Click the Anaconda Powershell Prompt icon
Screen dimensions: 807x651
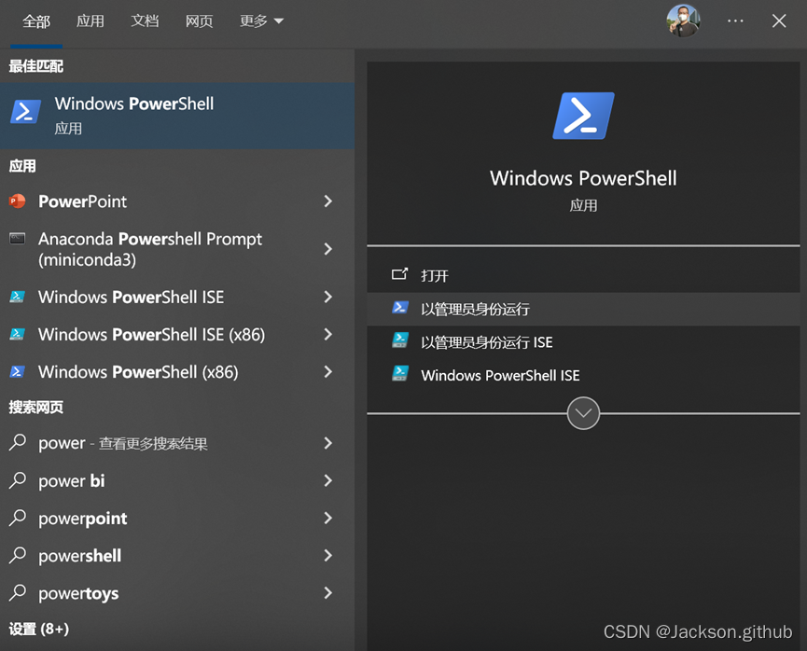18,238
